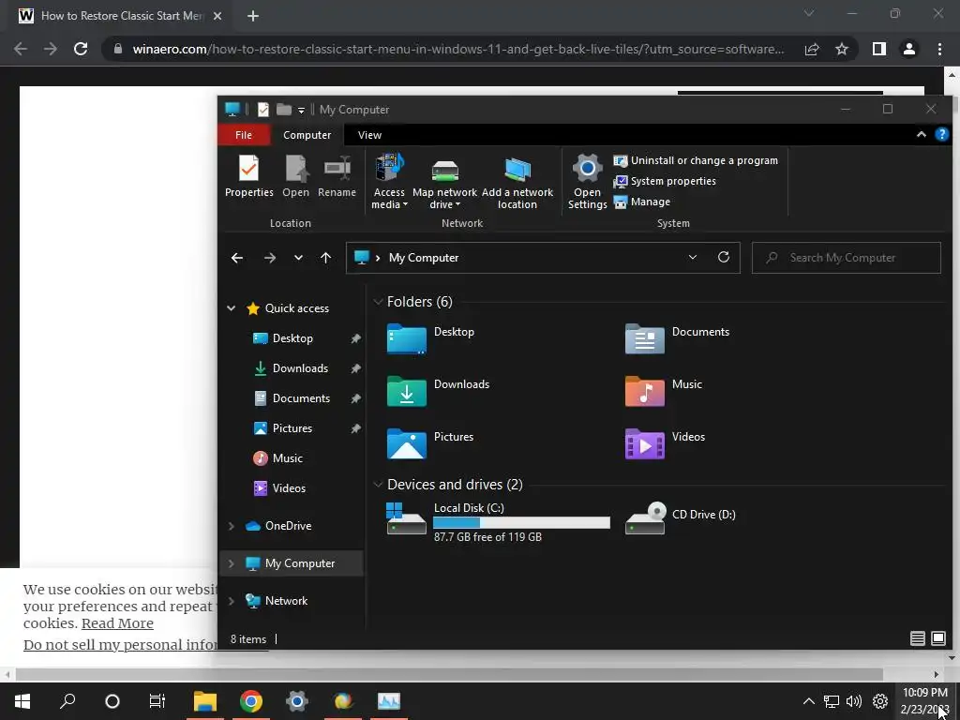Viewport: 960px width, 720px height.
Task: Click the Open icon in the Location group
Action: [295, 169]
